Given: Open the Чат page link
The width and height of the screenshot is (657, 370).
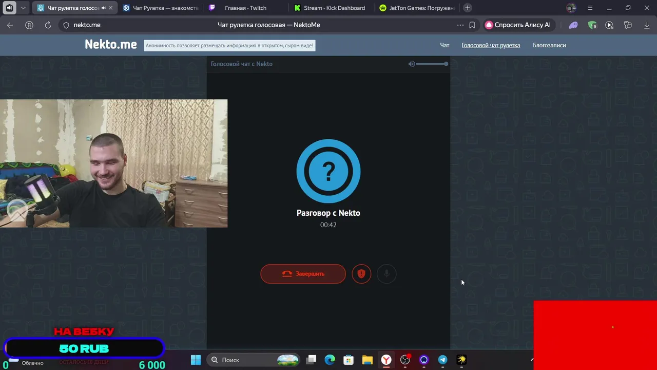Looking at the screenshot, I should point(445,45).
